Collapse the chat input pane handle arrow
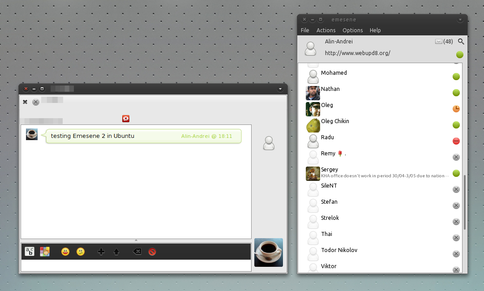 coord(136,240)
